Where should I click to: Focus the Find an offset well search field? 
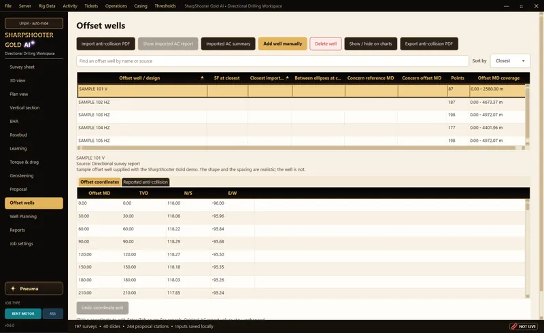[273, 60]
